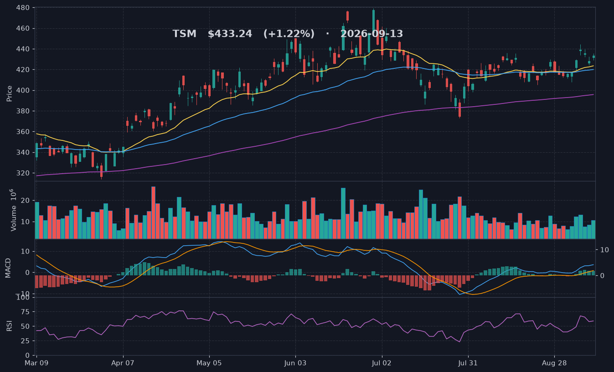Click the $433.24 price in the title

pyautogui.click(x=230, y=34)
